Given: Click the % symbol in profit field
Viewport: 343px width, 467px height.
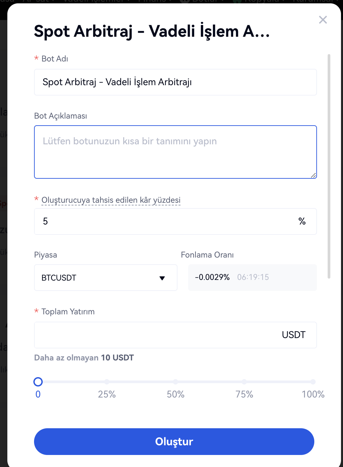Looking at the screenshot, I should [302, 221].
